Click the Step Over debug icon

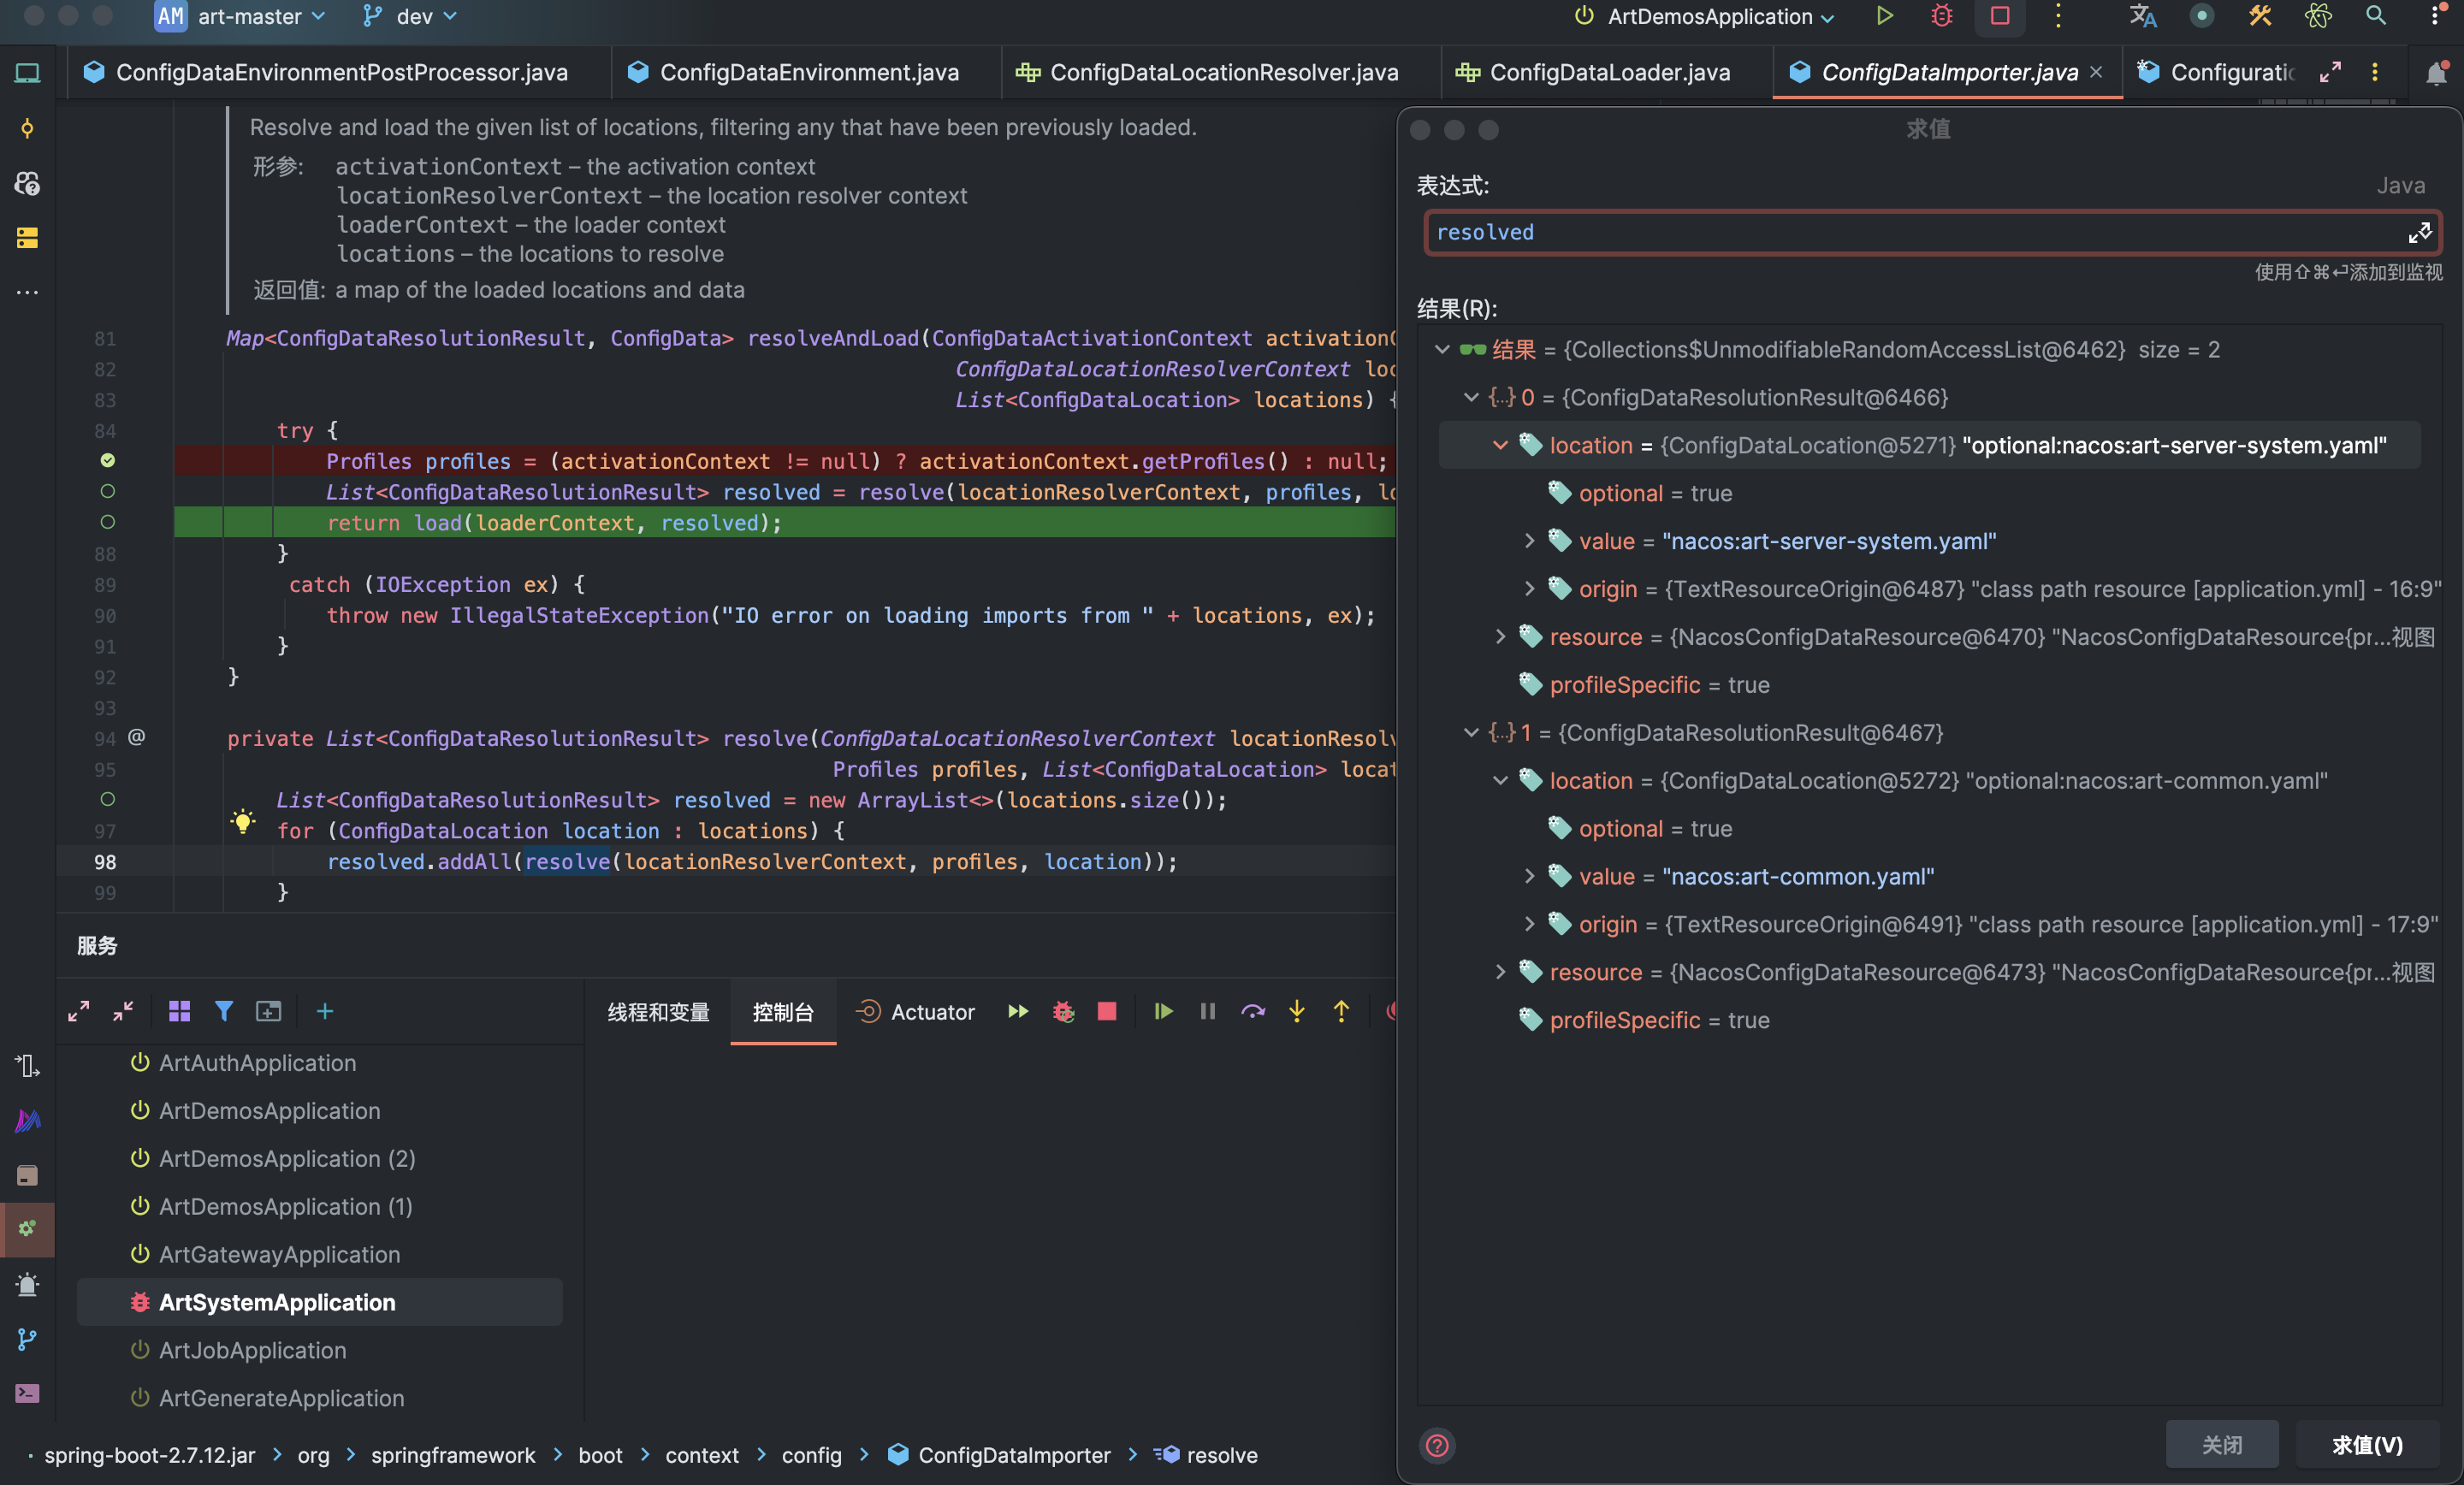[1252, 1012]
